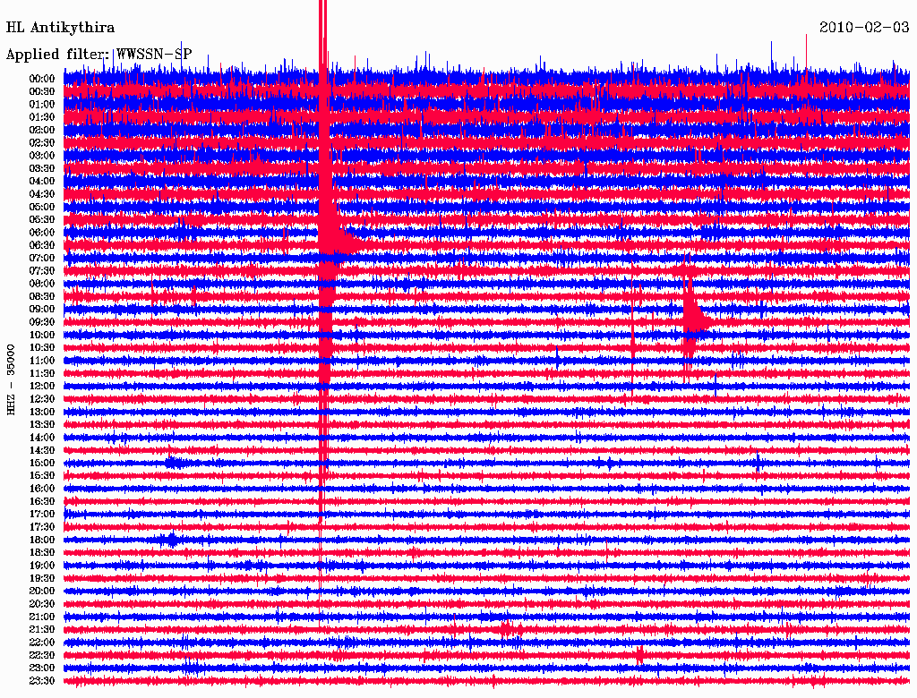917x698 pixels.
Task: Select the 09:00 time label
Action: point(42,310)
